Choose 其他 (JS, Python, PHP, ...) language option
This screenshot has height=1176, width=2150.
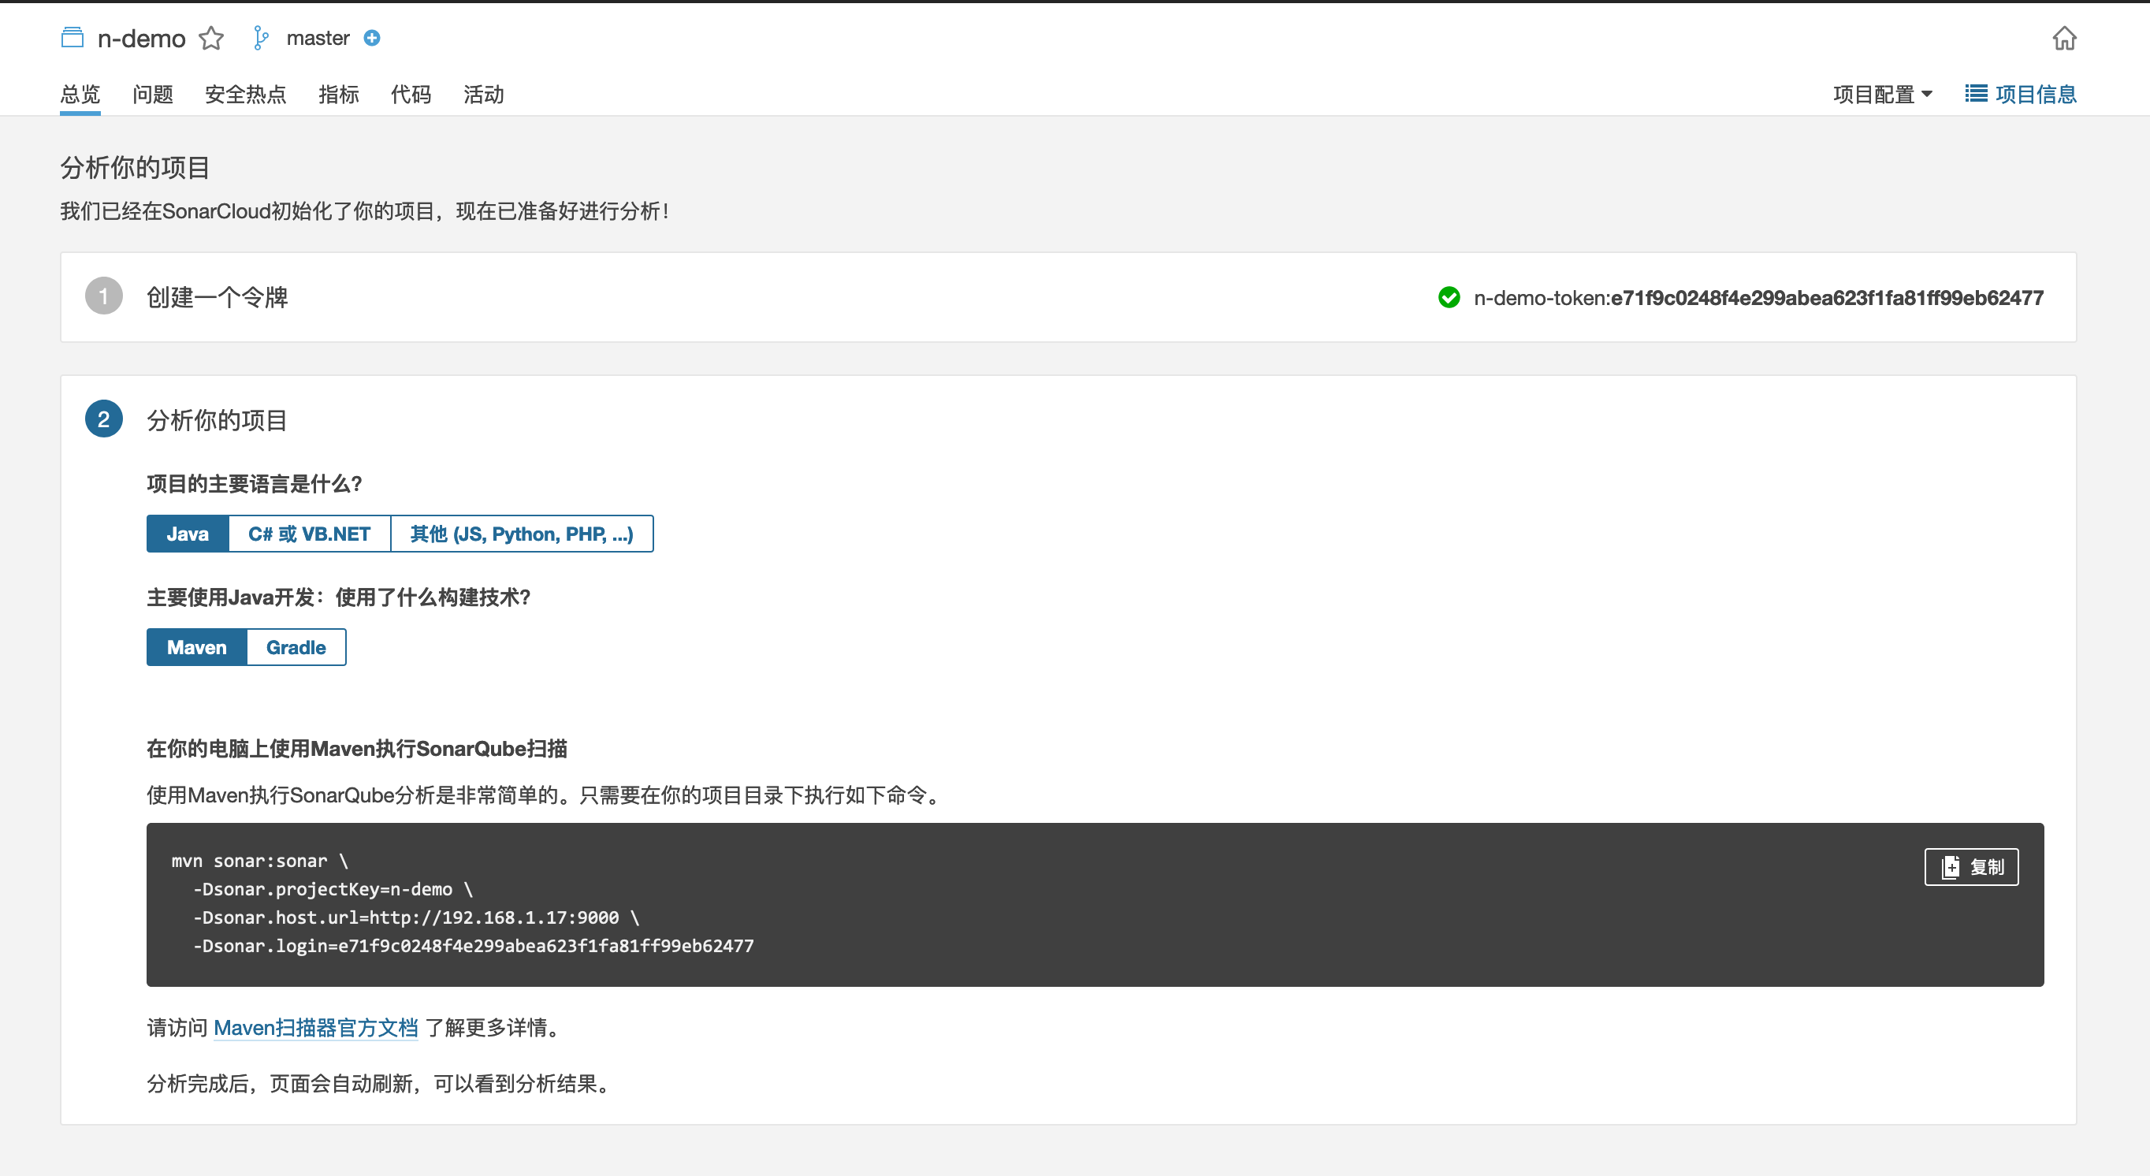click(x=522, y=534)
